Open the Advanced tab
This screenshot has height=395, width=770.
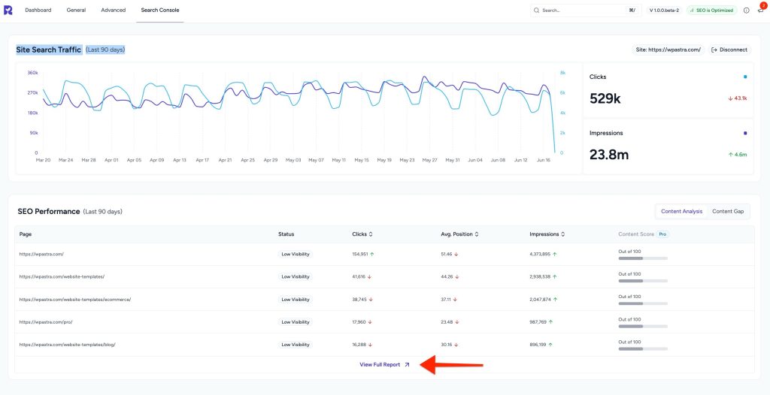point(114,11)
